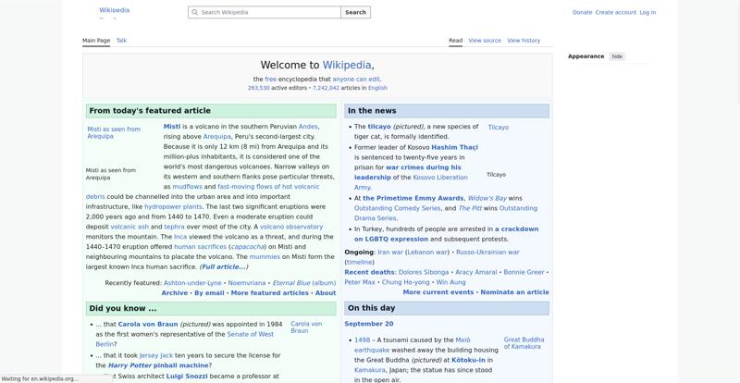Follow the Andes link
740x383 pixels.
[x=308, y=127]
